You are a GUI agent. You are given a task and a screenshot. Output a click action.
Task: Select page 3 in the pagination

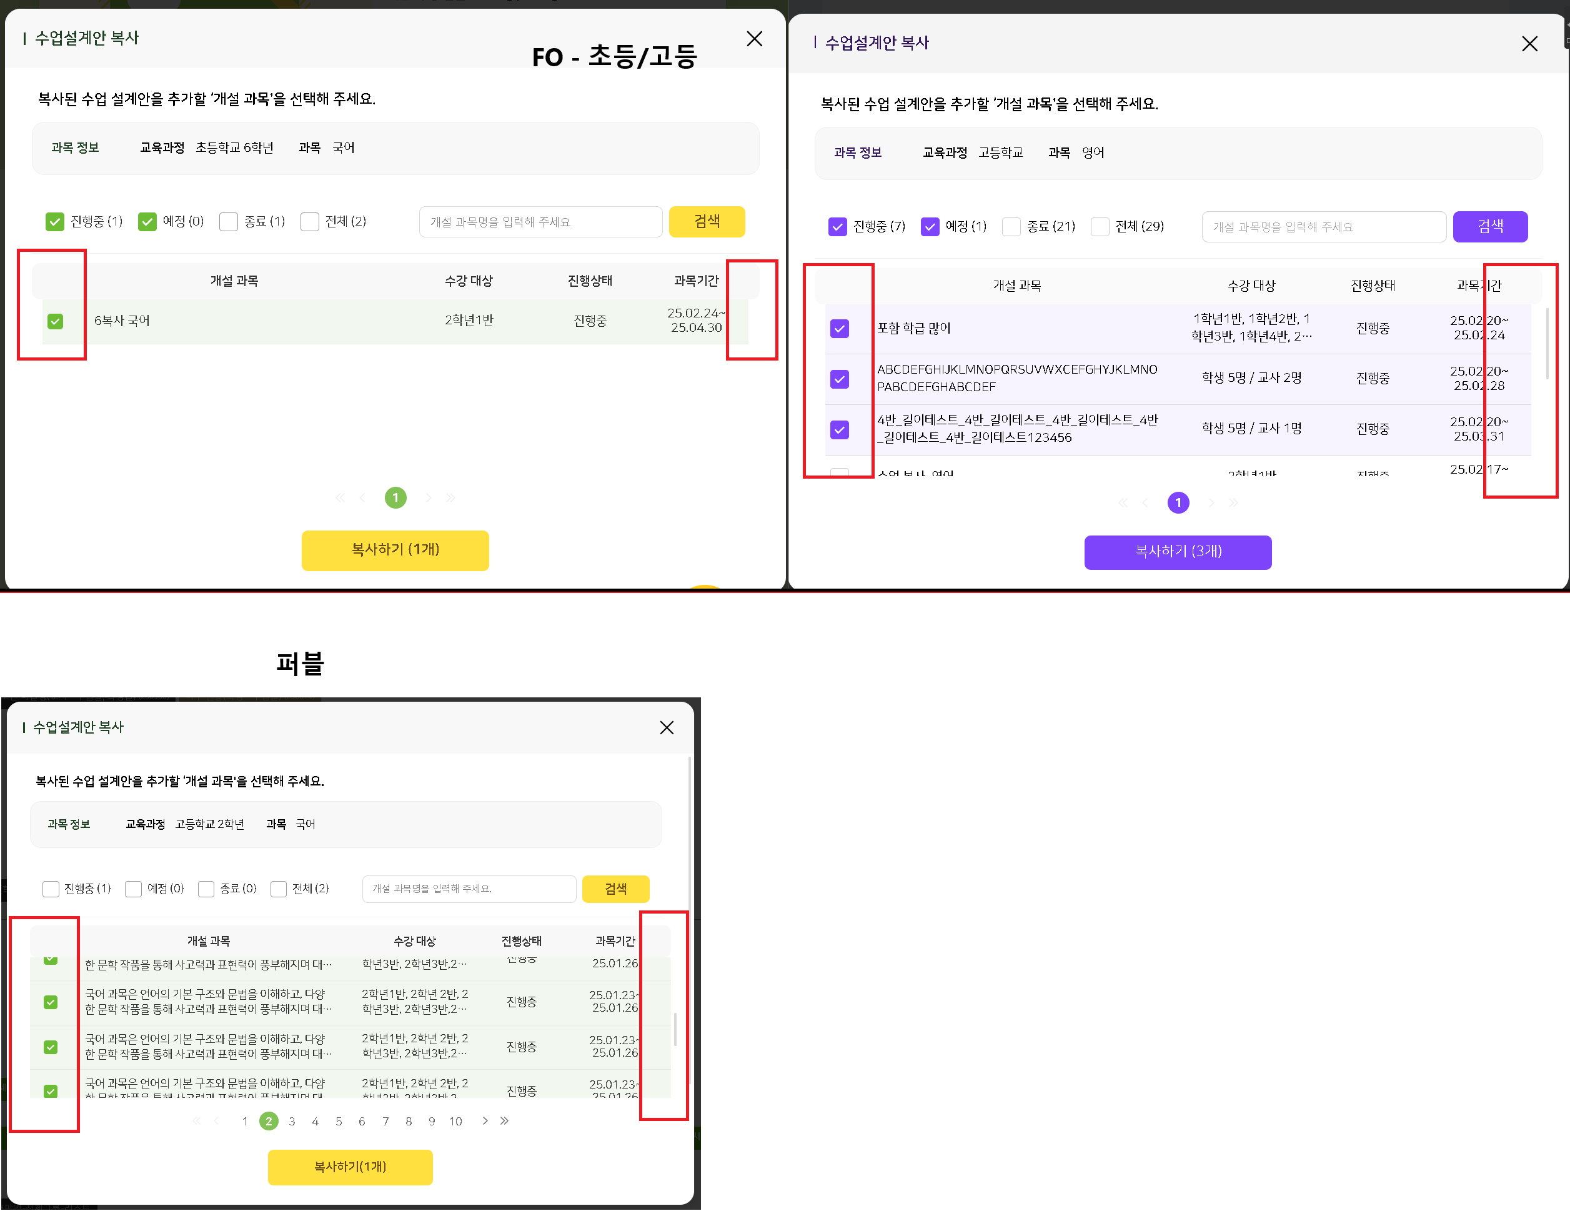coord(292,1121)
